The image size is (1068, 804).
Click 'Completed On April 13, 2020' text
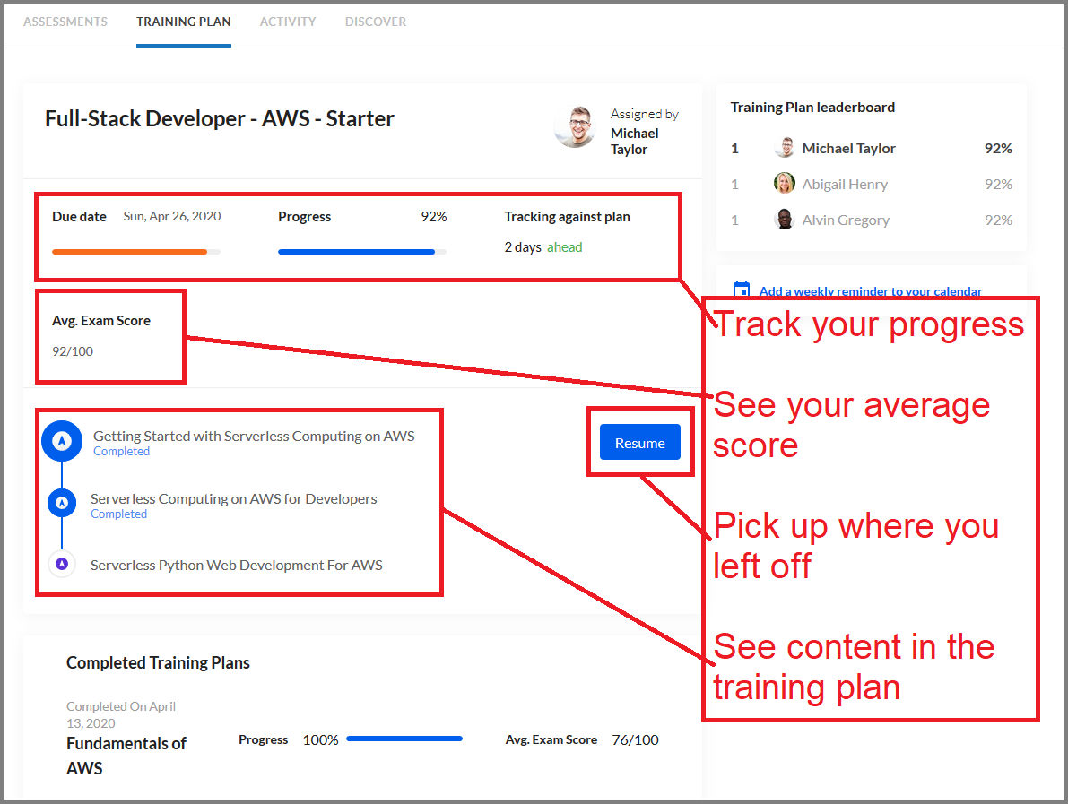(120, 715)
